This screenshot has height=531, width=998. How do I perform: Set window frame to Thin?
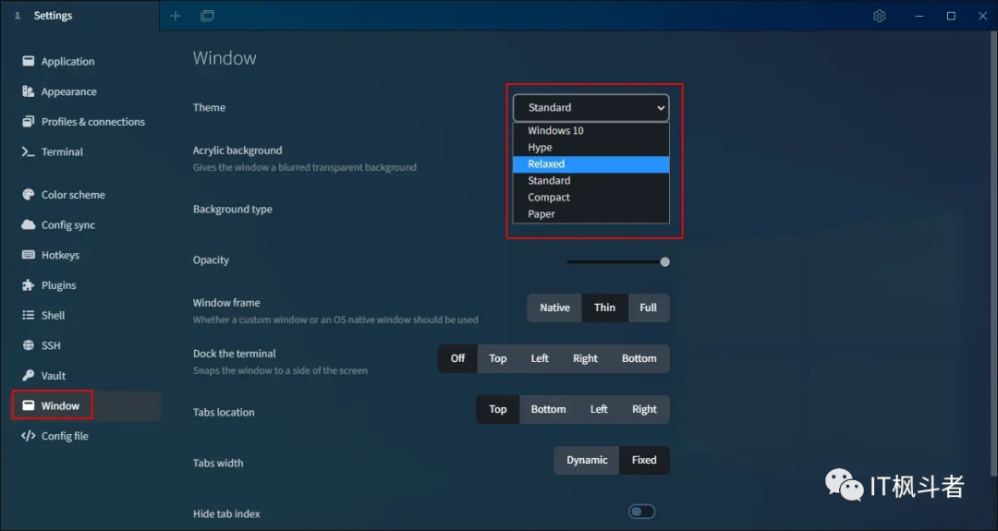(604, 308)
